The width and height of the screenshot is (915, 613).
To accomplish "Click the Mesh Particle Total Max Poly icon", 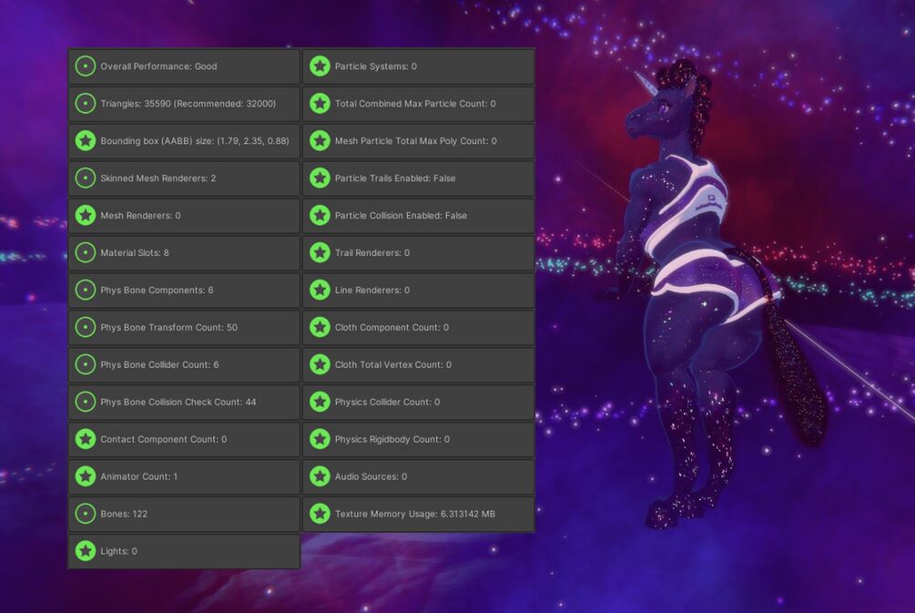I will tap(320, 140).
